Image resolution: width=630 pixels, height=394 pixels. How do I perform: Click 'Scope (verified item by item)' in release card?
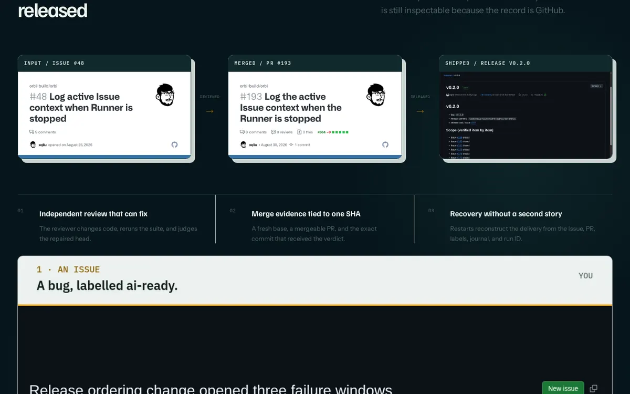470,130
